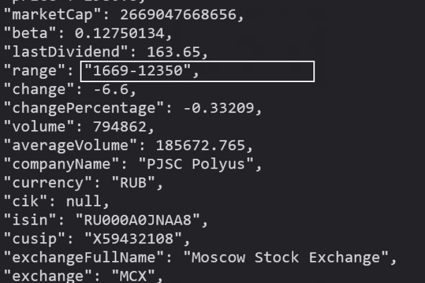Click the highlighted range value box
Viewport: 425px width, 283px height.
tap(197, 71)
